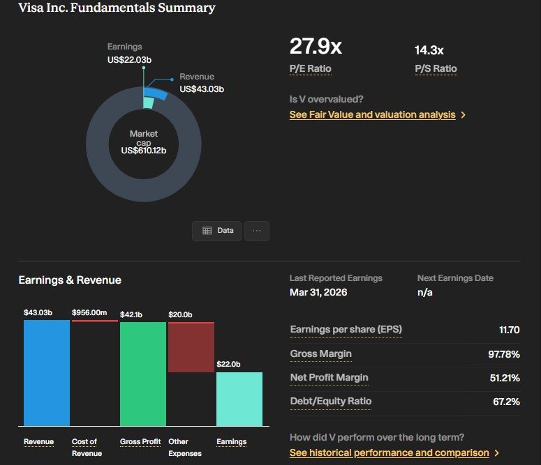Click the thin red Cost of Revenue bar
This screenshot has width=541, height=465.
(x=94, y=321)
